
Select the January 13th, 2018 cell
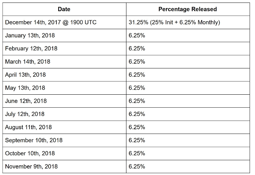tap(30, 35)
